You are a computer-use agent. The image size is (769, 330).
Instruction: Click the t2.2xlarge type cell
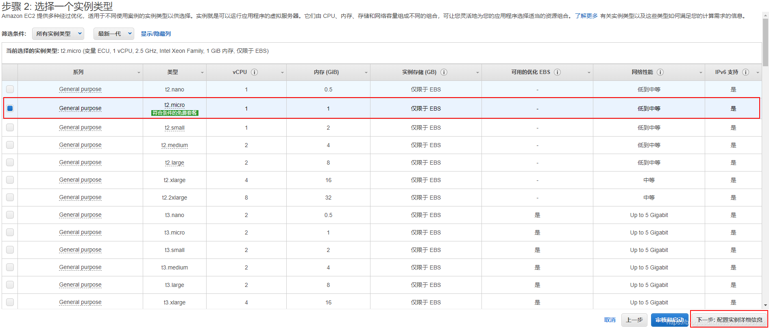tap(174, 198)
